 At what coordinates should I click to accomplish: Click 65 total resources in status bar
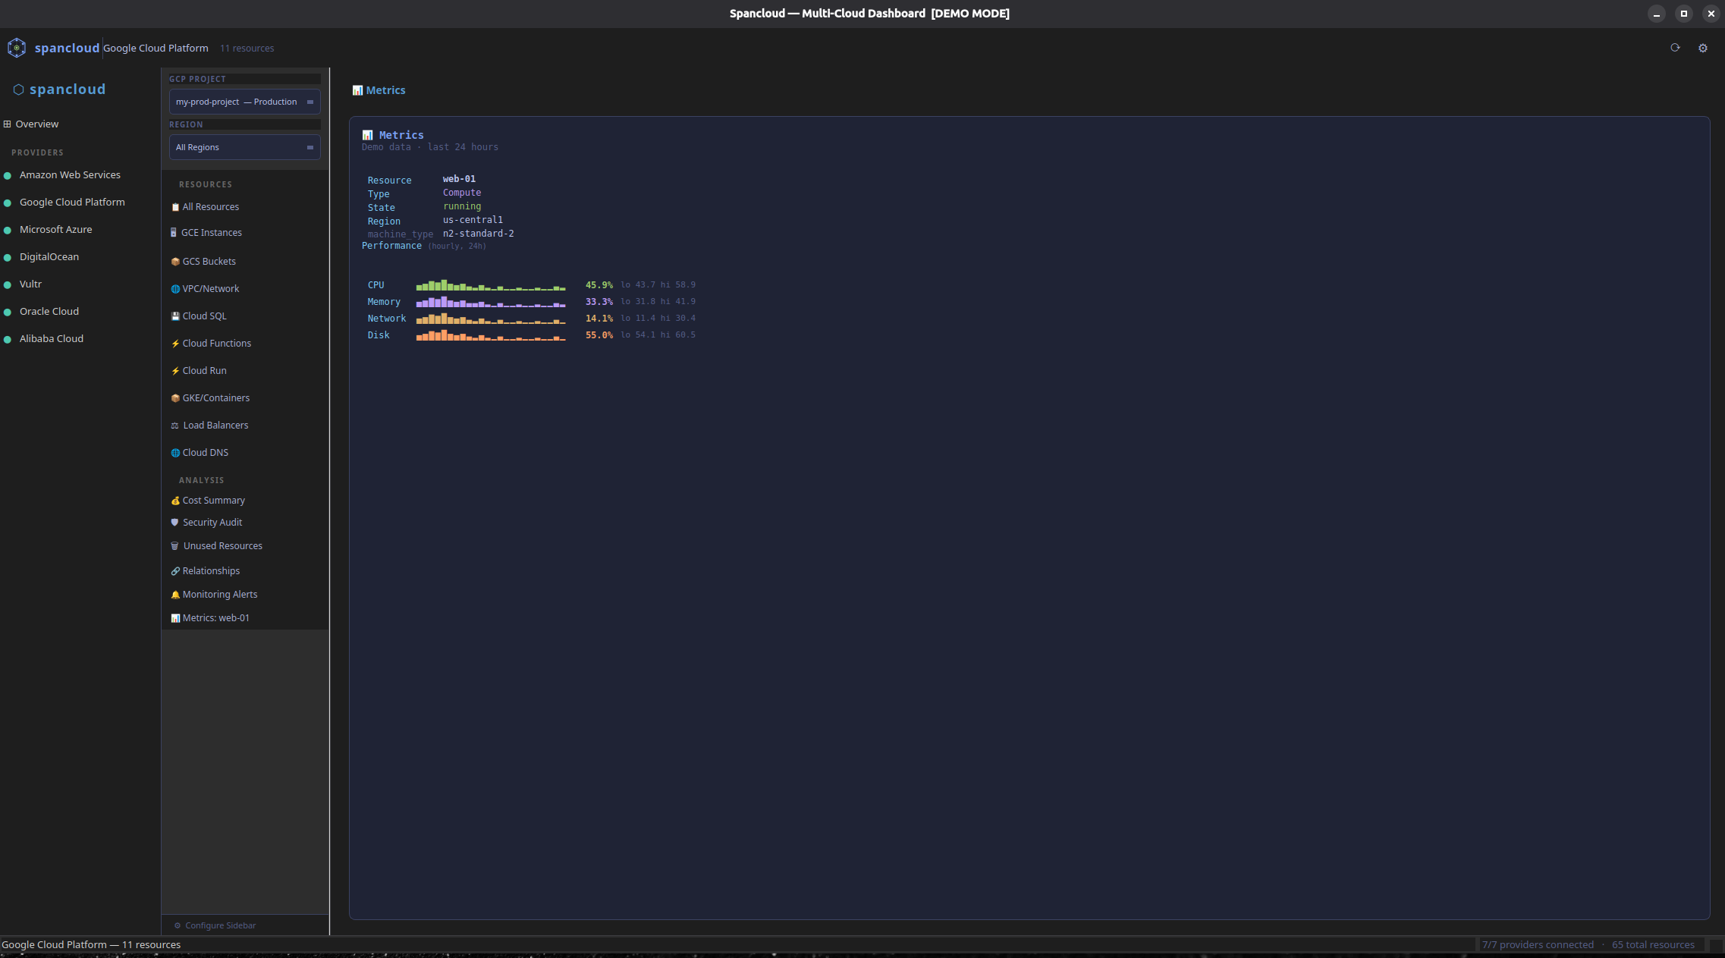click(1653, 945)
